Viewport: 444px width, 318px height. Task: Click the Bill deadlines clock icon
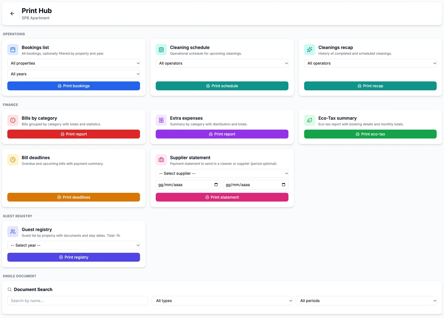point(13,160)
